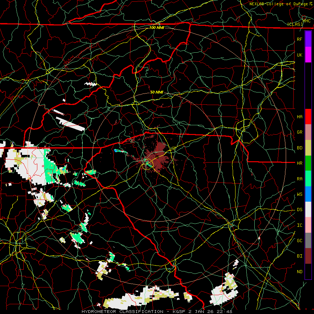Pick the BI brown legend color swatch
The image size is (314, 314).
(x=308, y=256)
